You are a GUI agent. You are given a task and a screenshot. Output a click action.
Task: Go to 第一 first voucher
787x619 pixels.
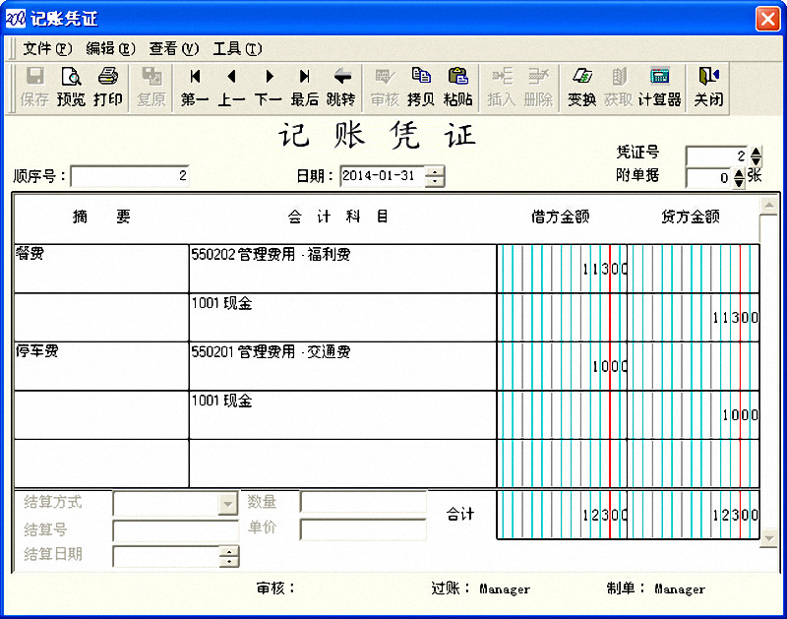click(195, 88)
